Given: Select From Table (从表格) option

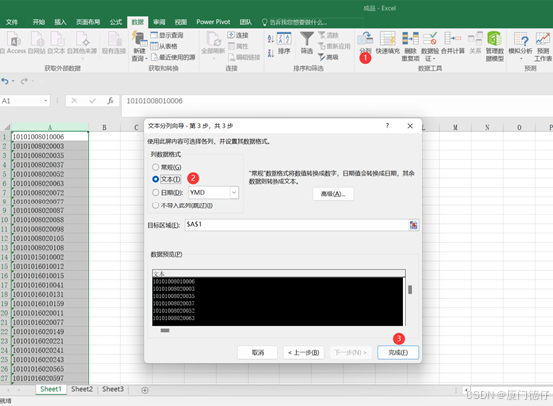Looking at the screenshot, I should (164, 46).
